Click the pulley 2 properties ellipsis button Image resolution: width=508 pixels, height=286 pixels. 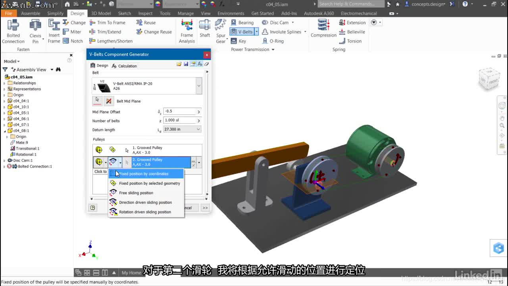193,162
